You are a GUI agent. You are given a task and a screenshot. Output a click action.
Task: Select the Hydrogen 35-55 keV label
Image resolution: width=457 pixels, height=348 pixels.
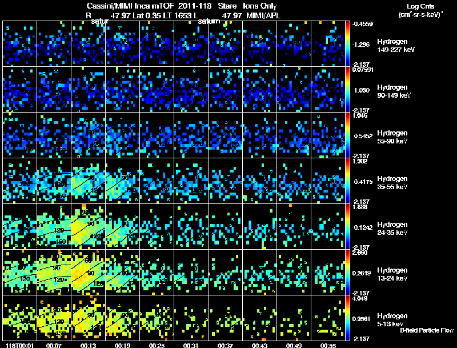coord(392,183)
